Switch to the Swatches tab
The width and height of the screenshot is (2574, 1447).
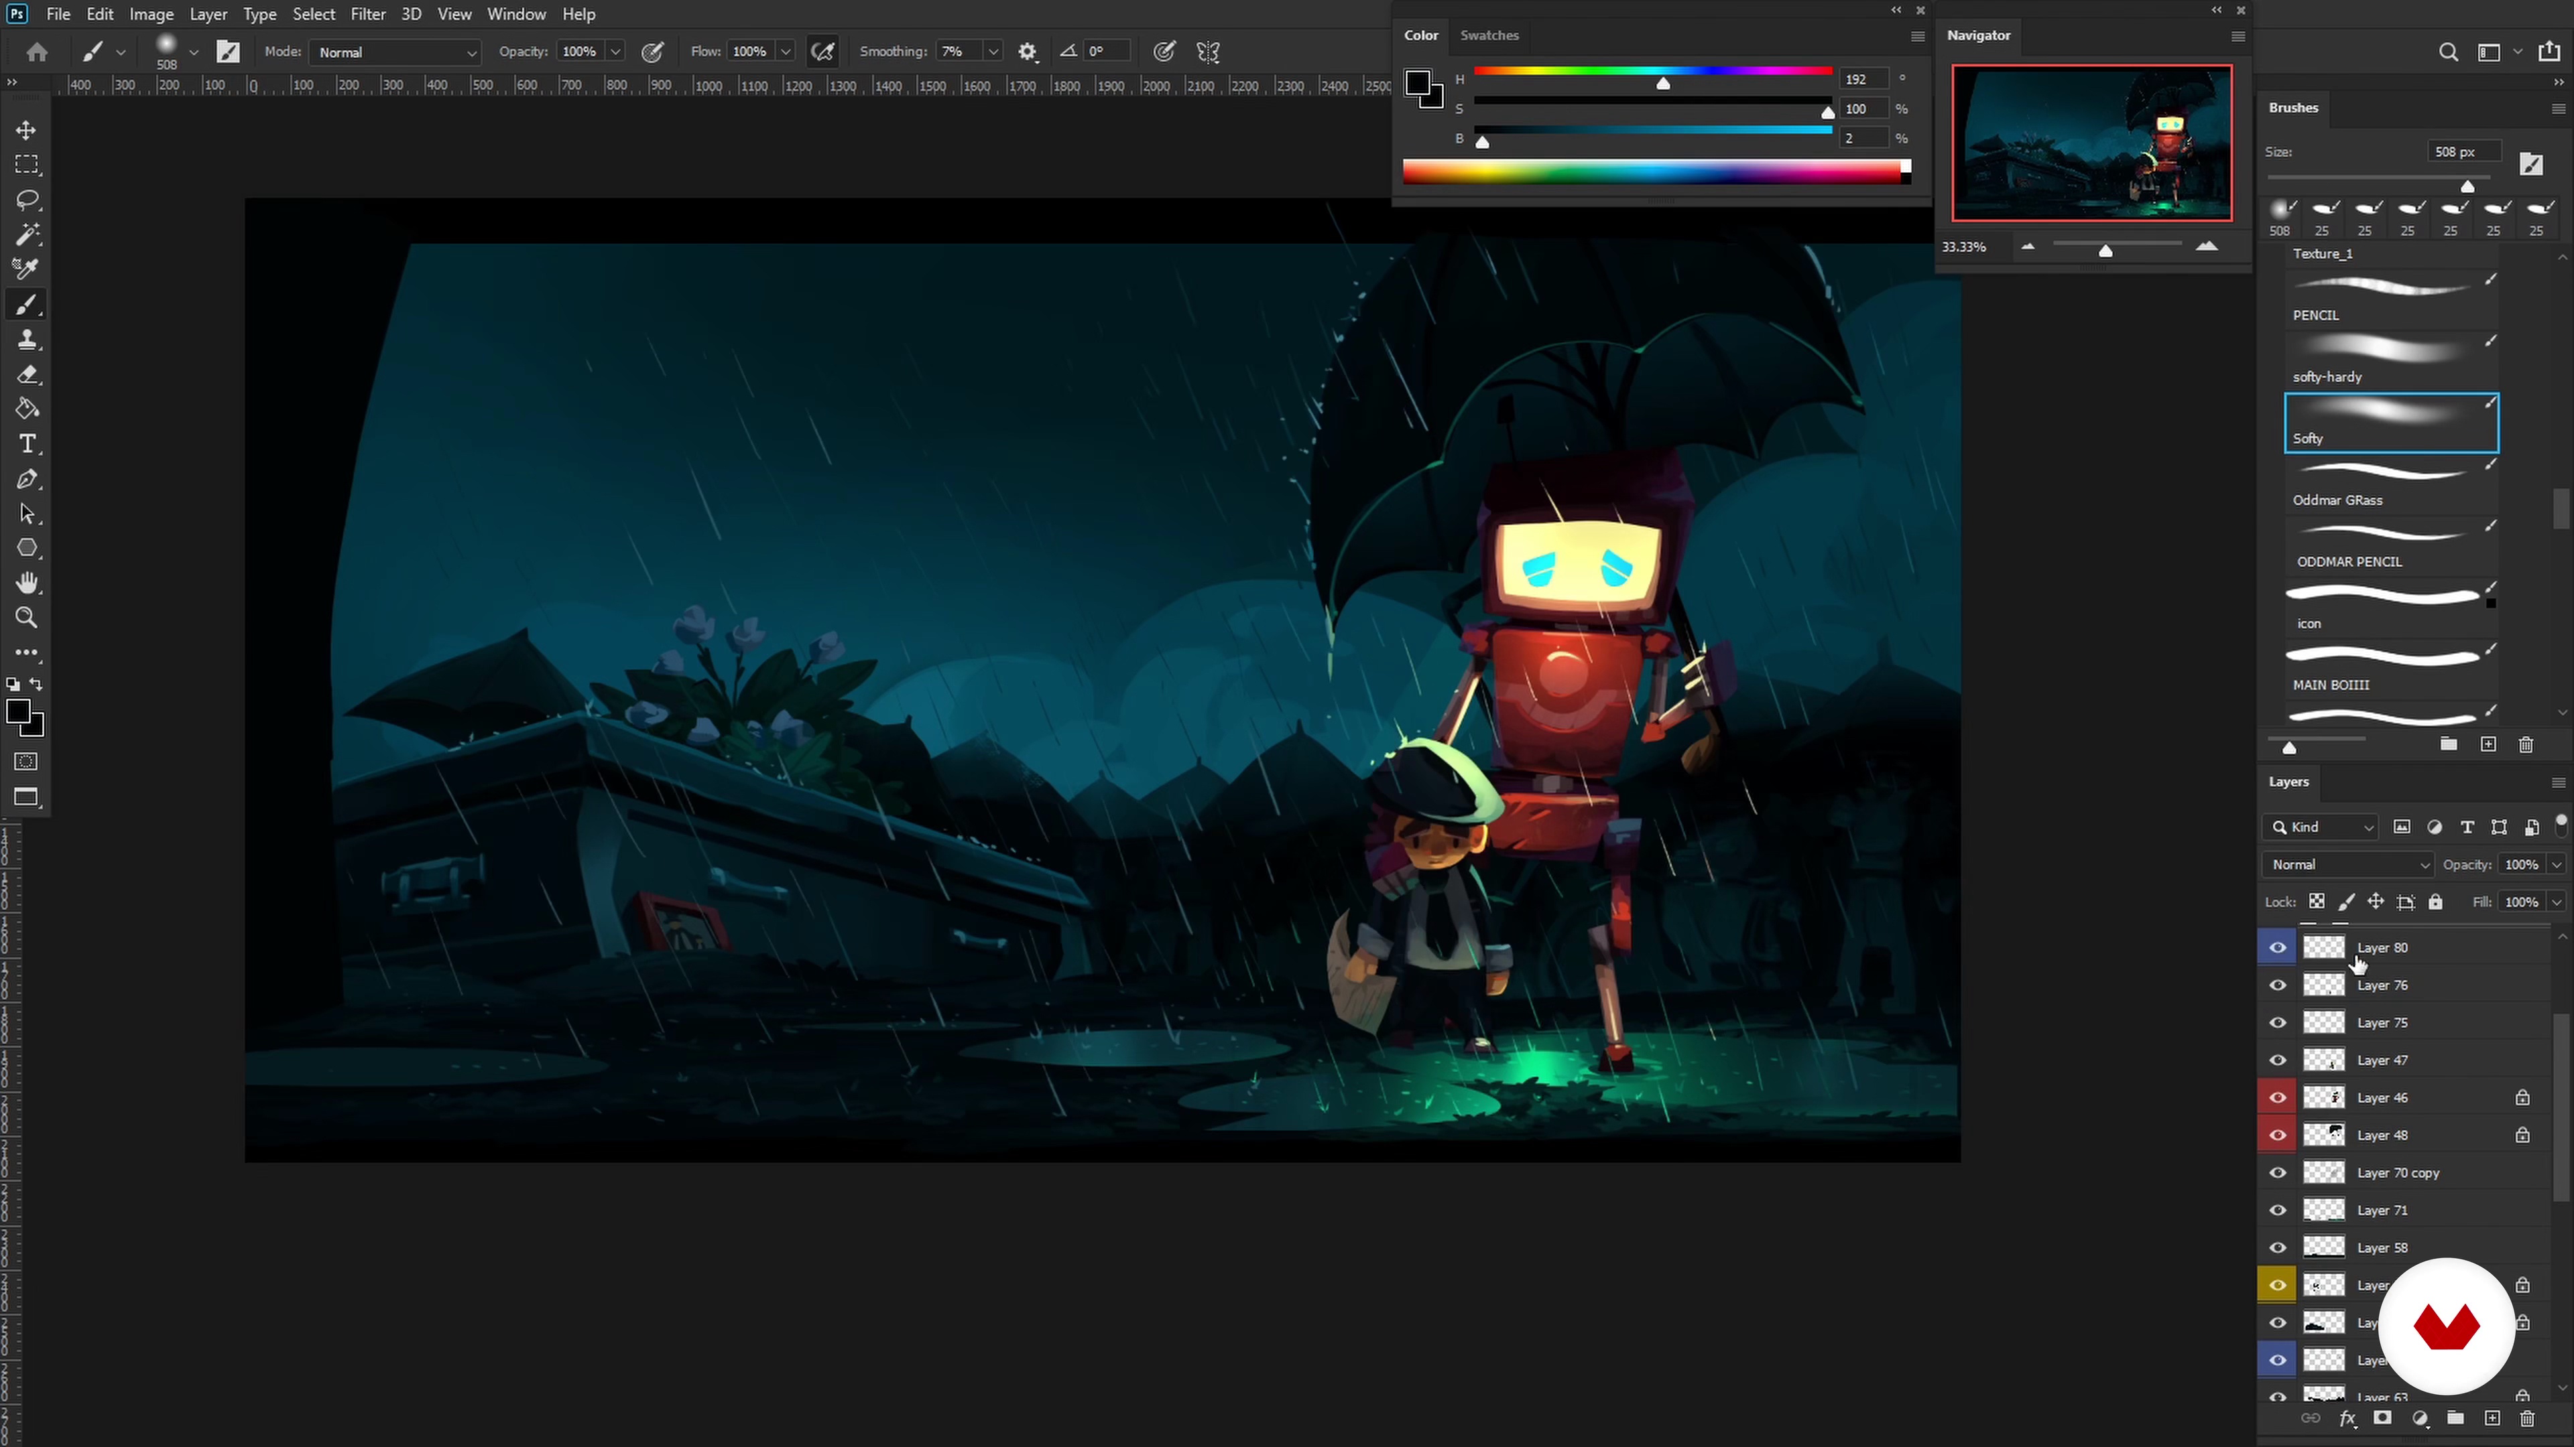[1489, 35]
